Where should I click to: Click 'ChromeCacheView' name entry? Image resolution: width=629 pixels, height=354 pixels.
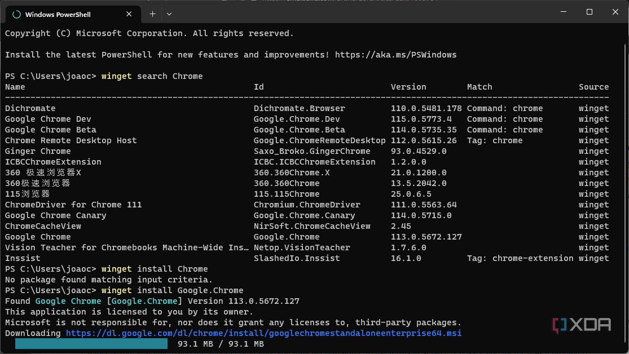[x=43, y=226]
